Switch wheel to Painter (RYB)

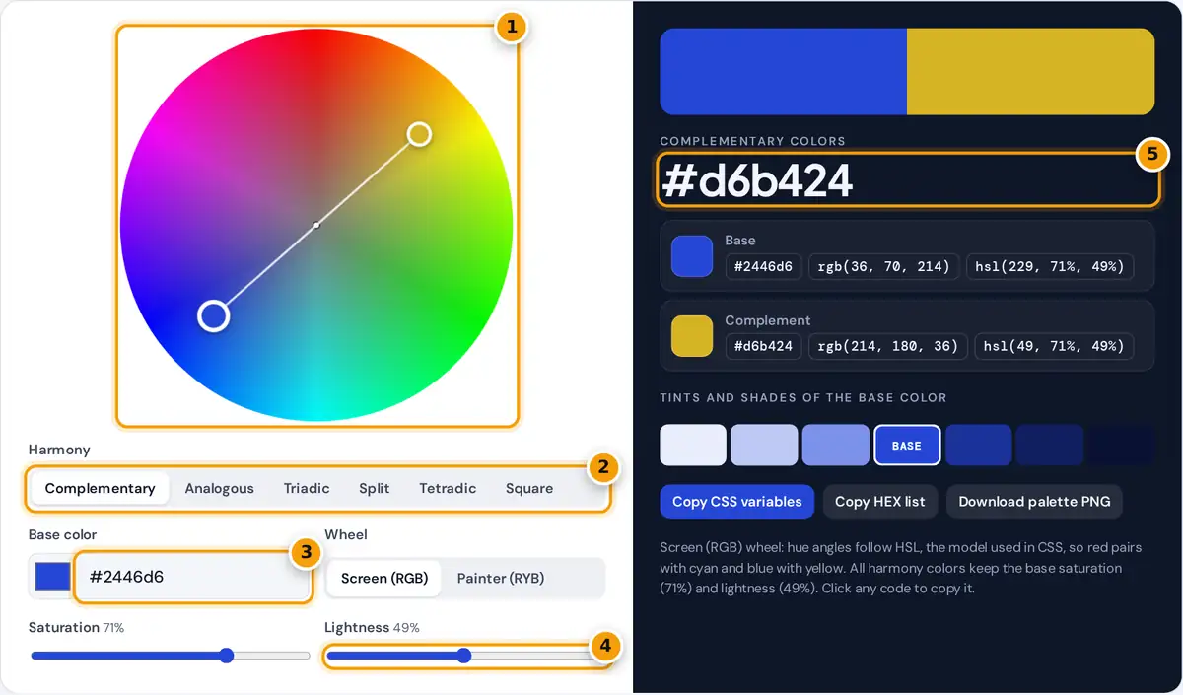(x=501, y=578)
